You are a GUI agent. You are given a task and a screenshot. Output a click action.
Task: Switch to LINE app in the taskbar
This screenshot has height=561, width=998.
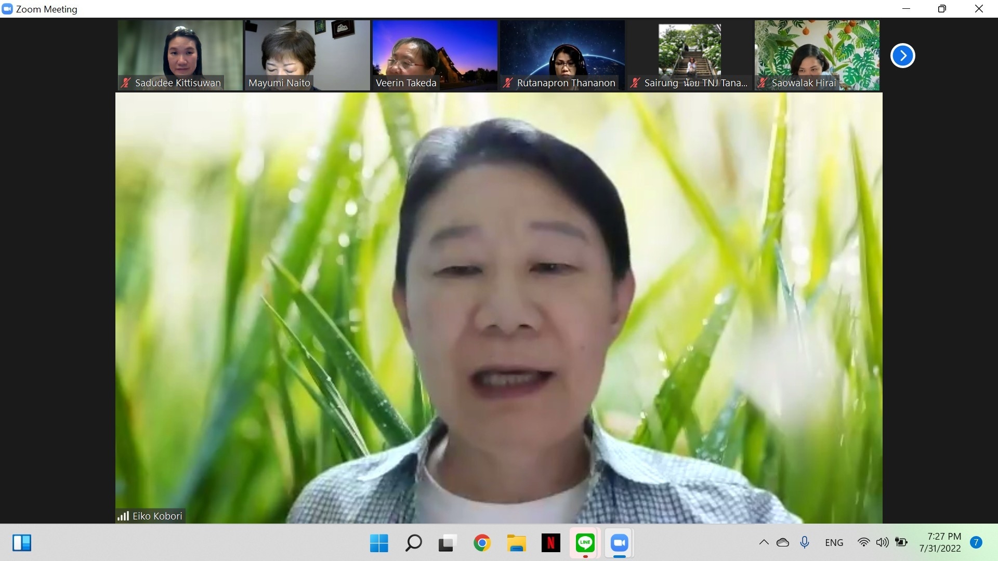coord(585,543)
